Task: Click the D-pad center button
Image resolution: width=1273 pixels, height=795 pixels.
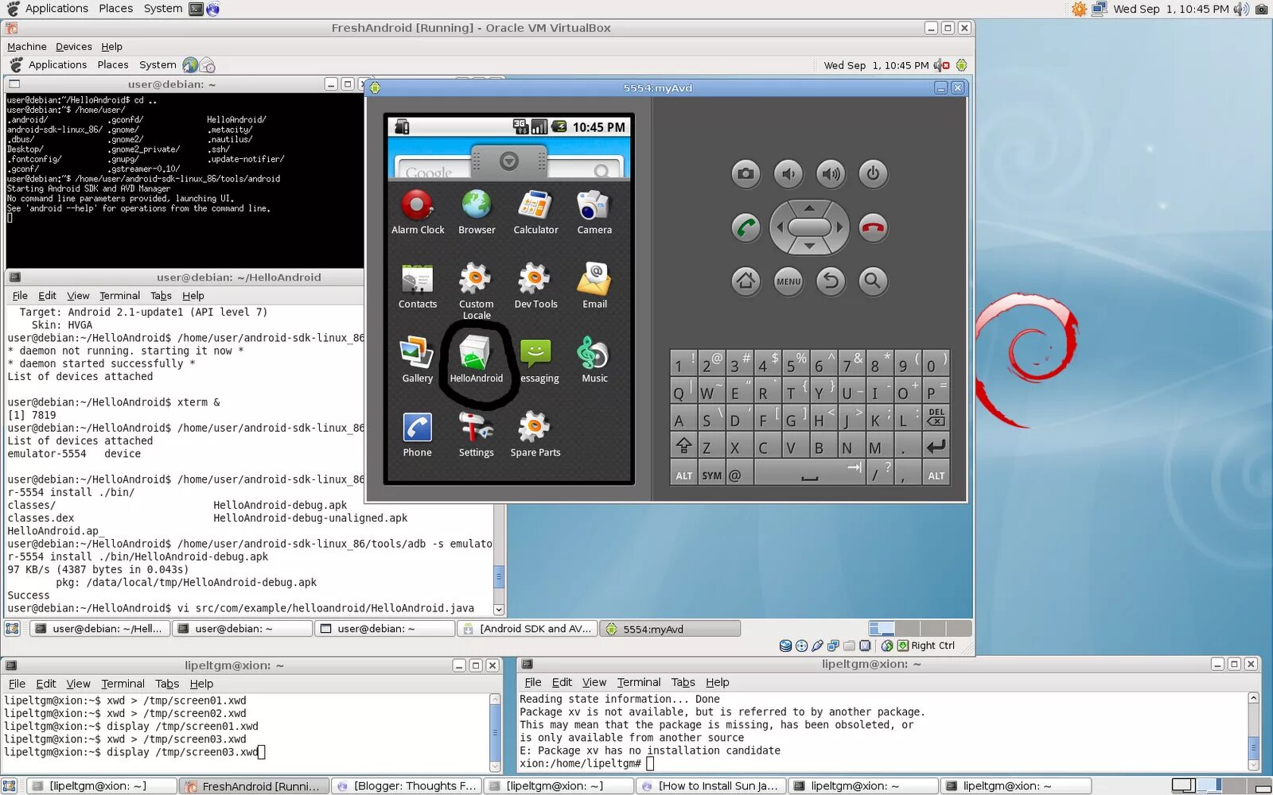Action: (809, 227)
